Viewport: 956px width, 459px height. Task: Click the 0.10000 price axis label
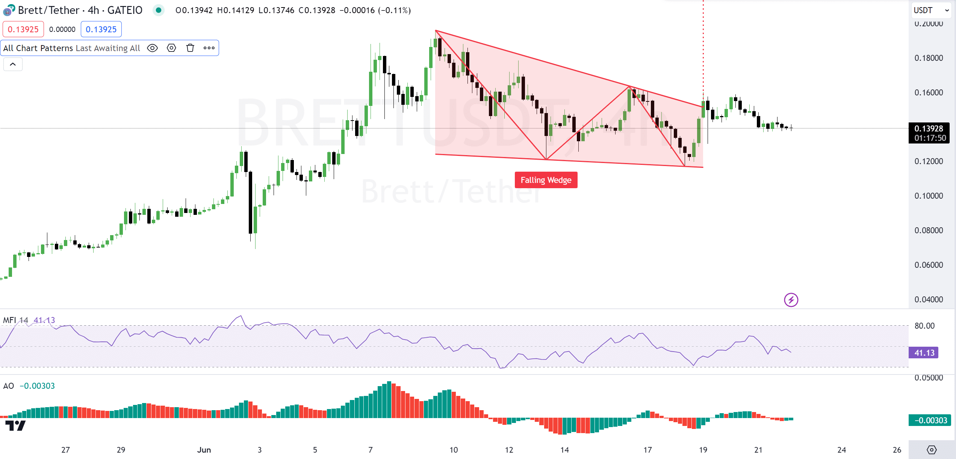(x=929, y=196)
